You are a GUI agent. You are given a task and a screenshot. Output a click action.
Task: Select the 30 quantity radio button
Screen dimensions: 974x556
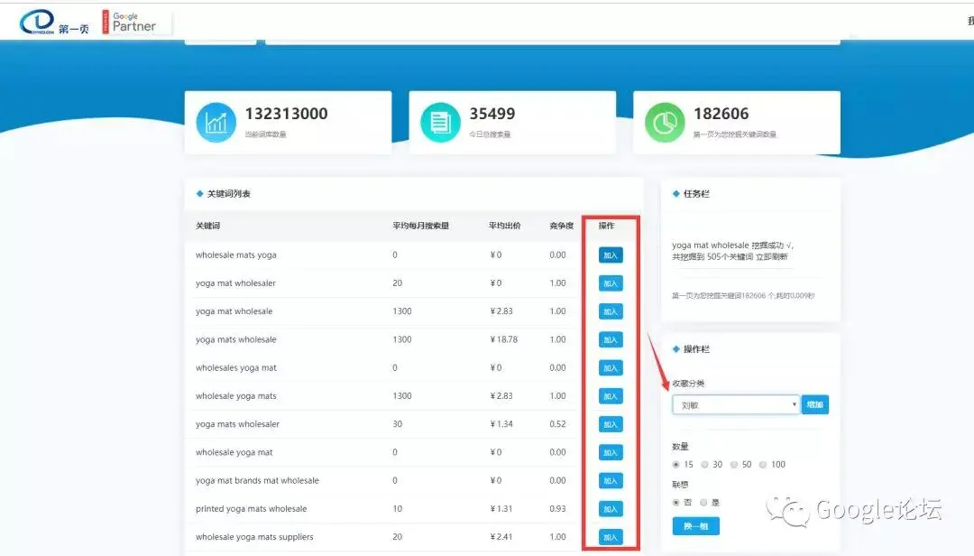tap(705, 465)
